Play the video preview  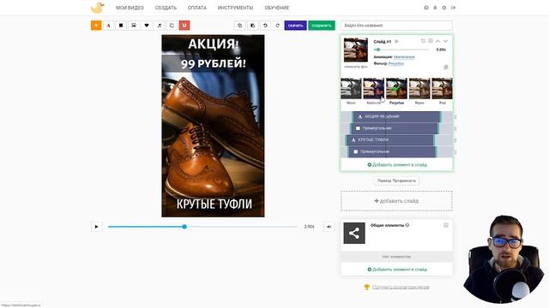[x=96, y=227]
